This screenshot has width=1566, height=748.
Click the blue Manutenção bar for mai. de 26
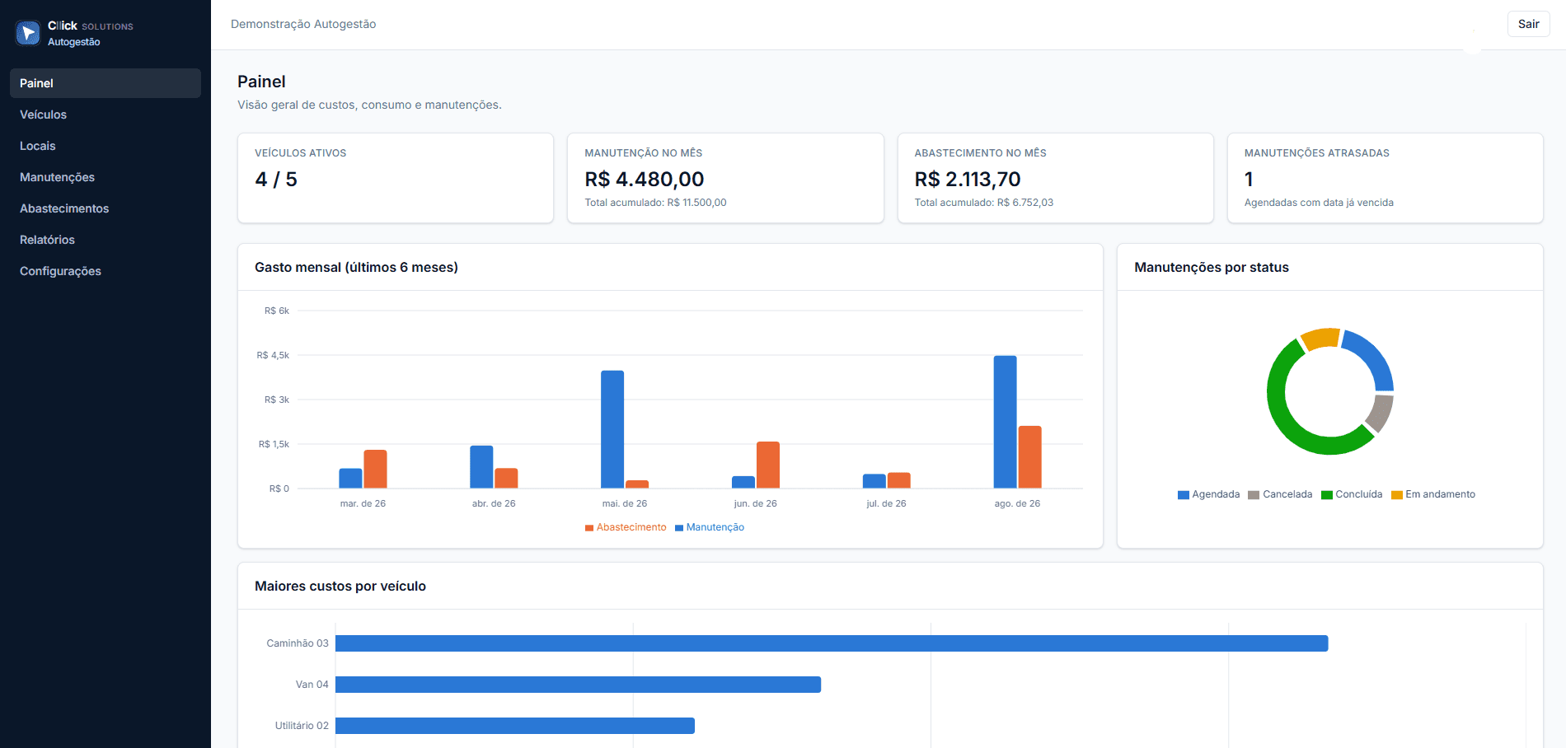(612, 429)
